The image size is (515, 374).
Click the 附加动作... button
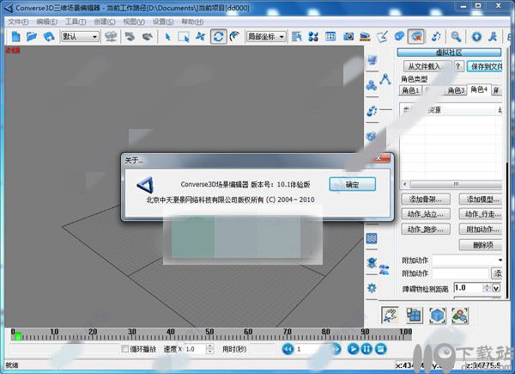click(x=482, y=230)
